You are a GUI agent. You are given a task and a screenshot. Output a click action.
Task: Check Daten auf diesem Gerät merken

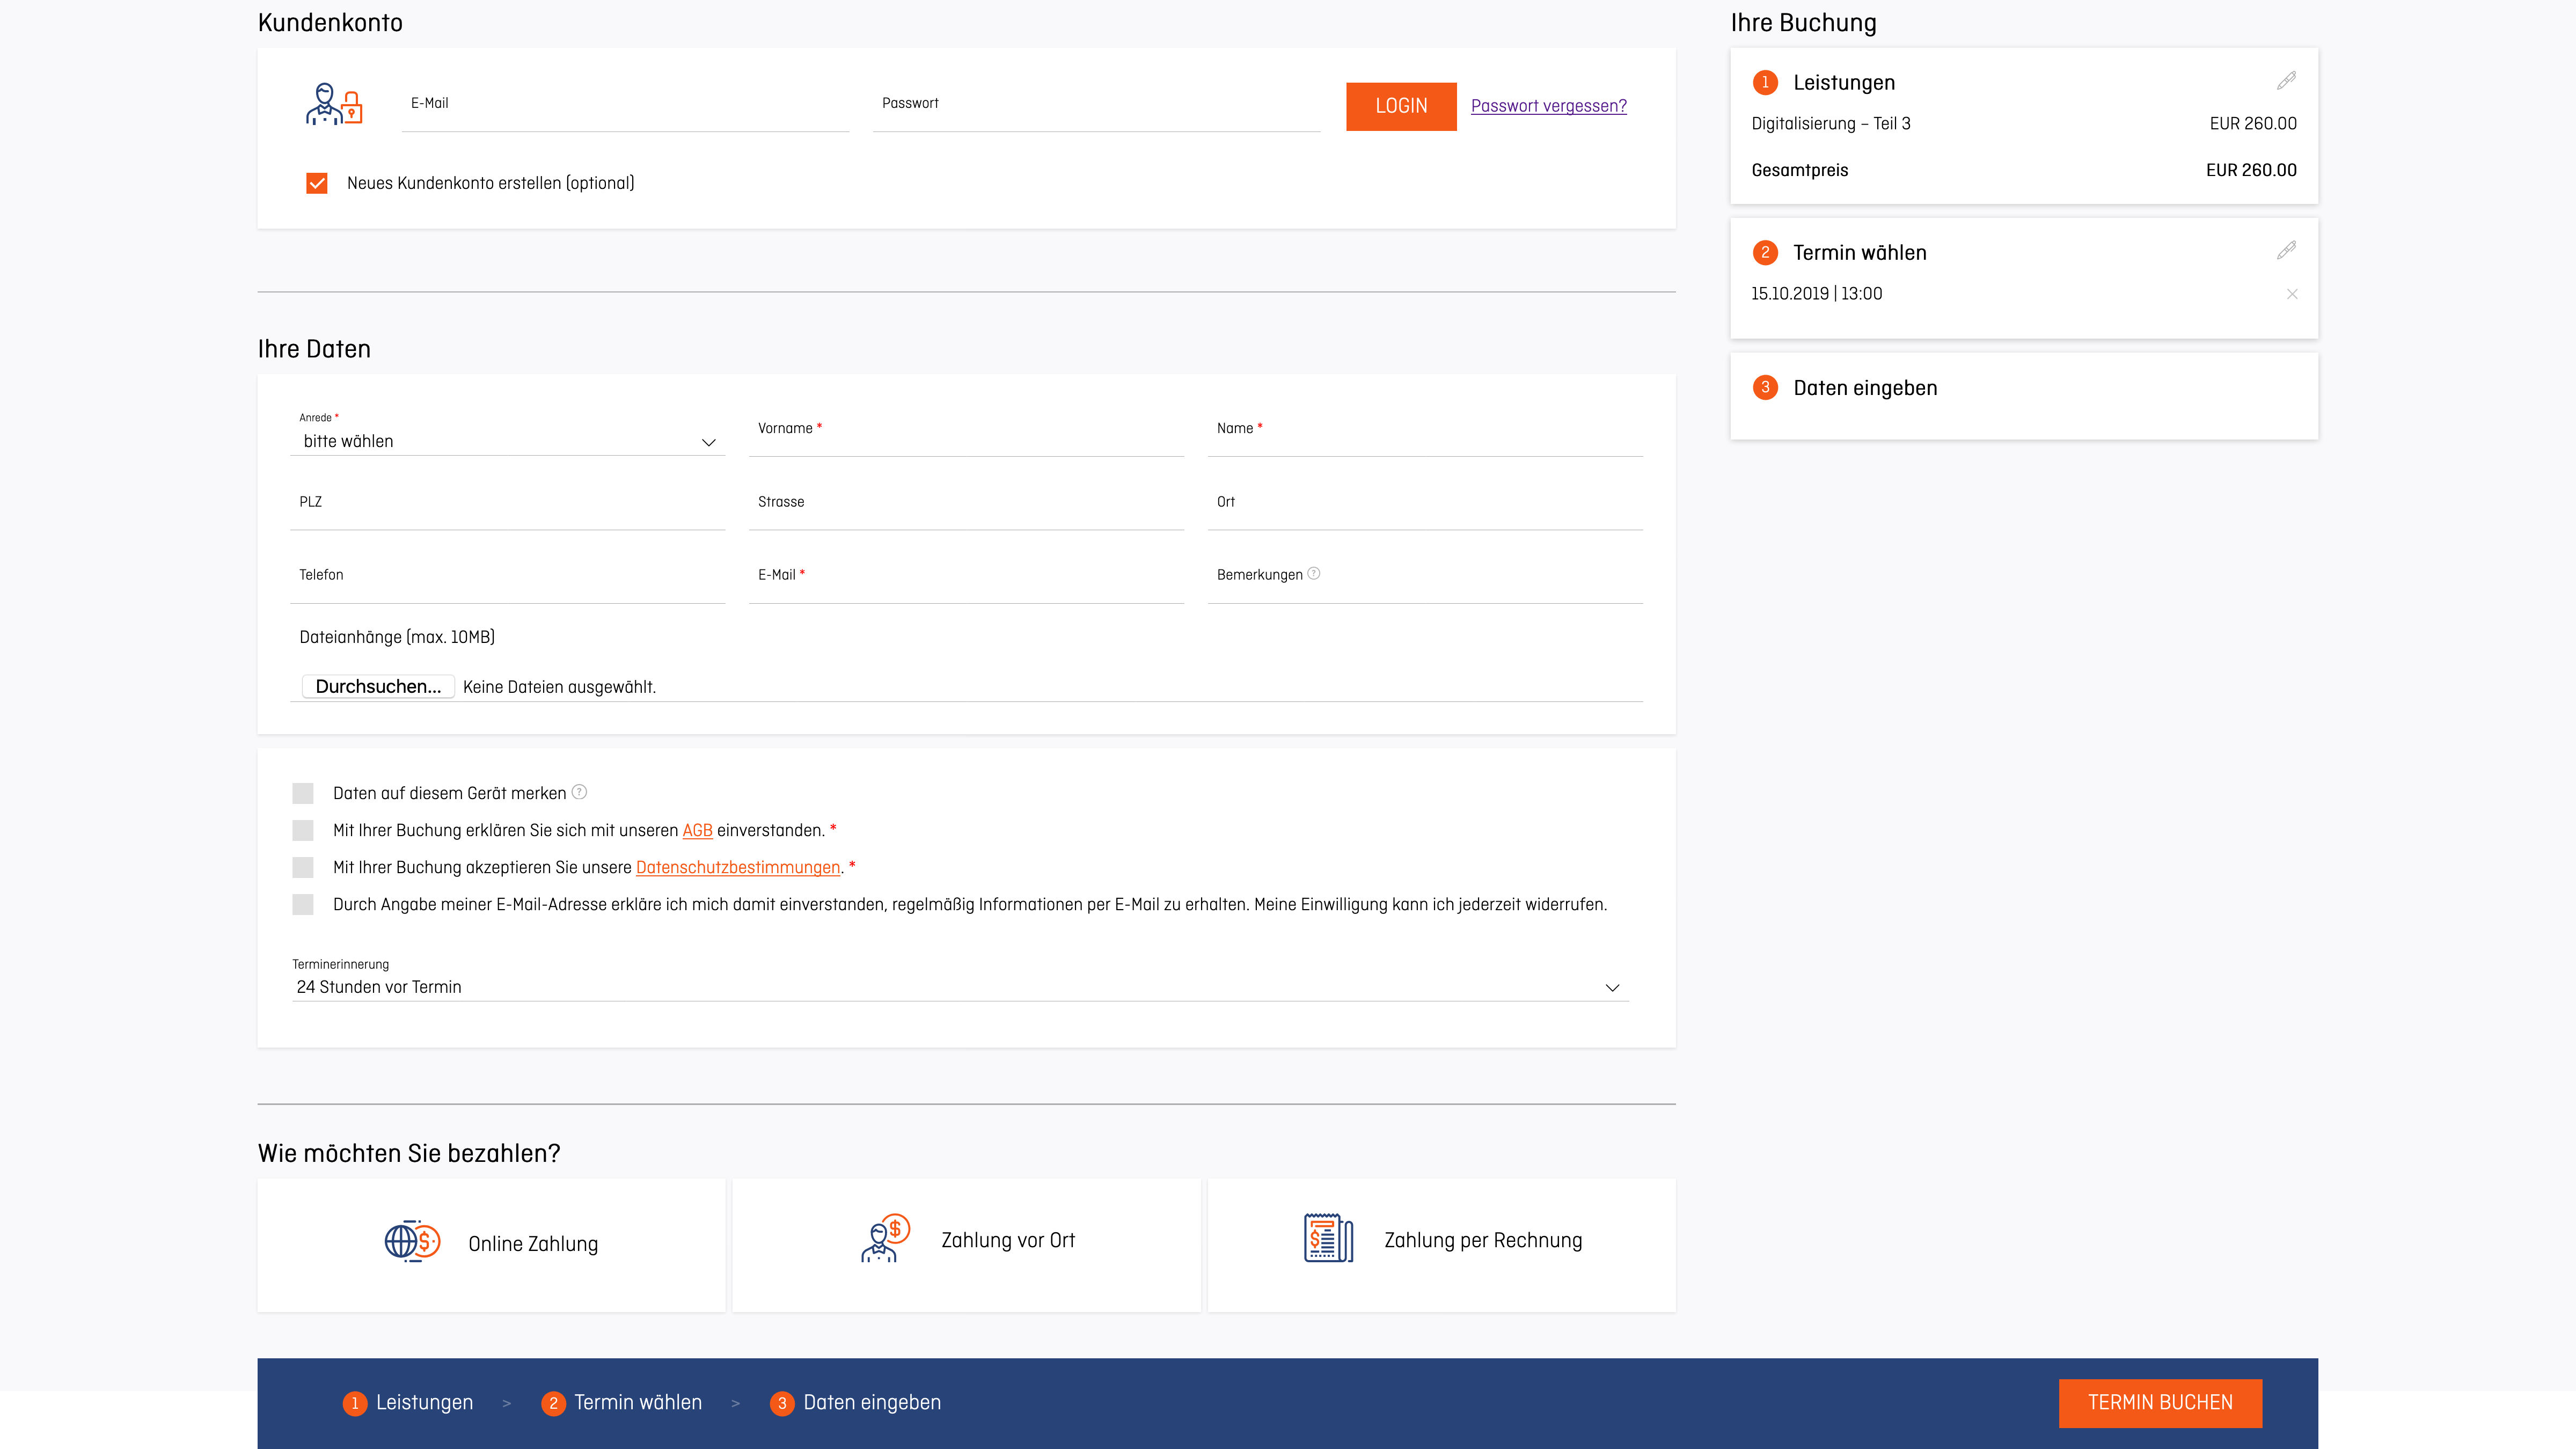303,793
